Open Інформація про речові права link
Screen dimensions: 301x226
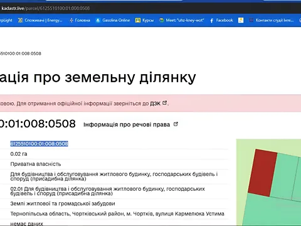point(127,125)
